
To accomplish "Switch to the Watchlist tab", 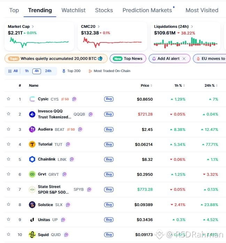I will pyautogui.click(x=73, y=10).
